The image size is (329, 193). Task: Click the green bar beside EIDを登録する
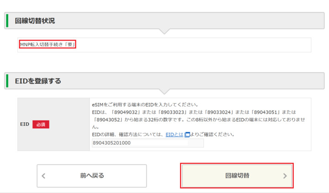coord(7,80)
